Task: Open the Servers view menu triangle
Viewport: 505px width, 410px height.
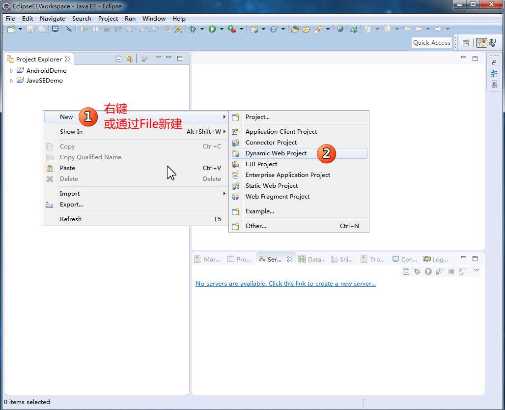Action: tap(477, 270)
